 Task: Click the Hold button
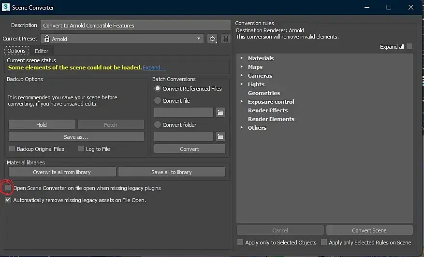pos(42,124)
